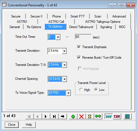
Task: Click the DEF default values icon
Action: (109, 117)
